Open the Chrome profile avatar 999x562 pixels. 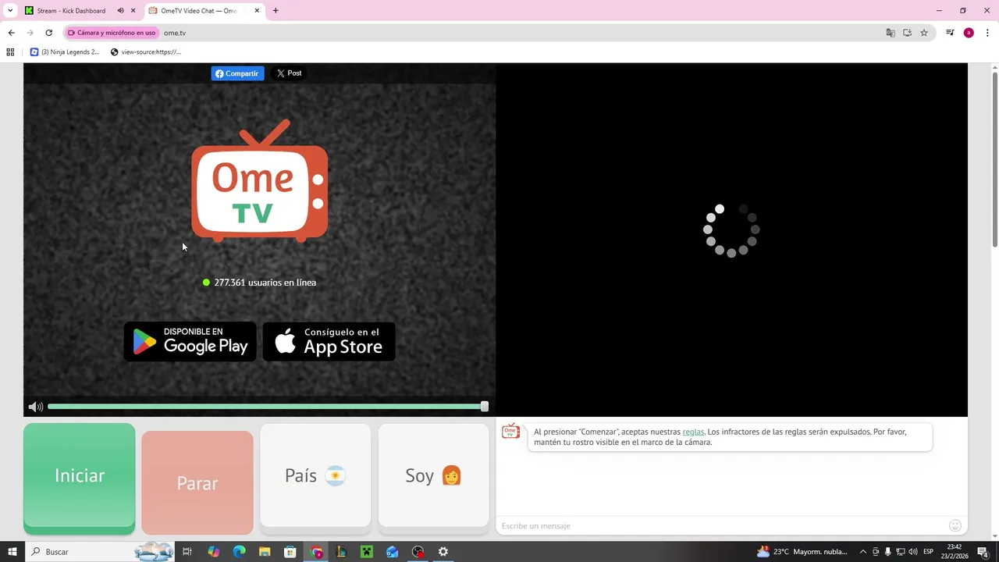969,33
